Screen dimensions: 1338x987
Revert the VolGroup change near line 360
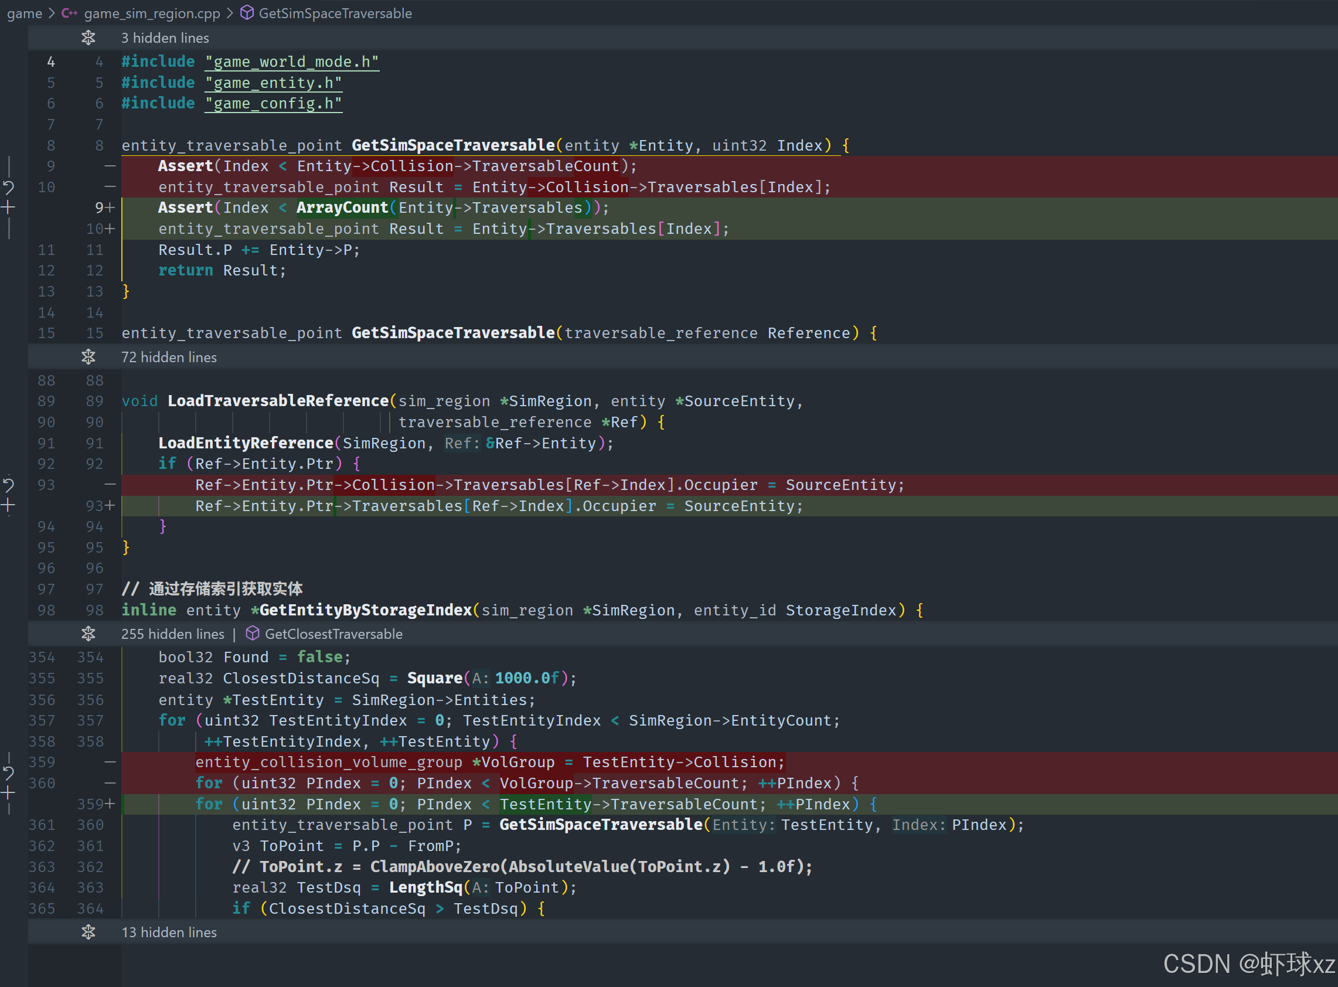pos(8,773)
